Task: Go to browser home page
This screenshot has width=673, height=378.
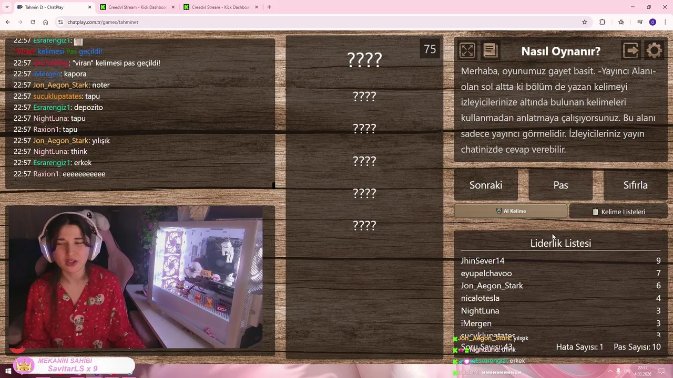Action: 45,22
